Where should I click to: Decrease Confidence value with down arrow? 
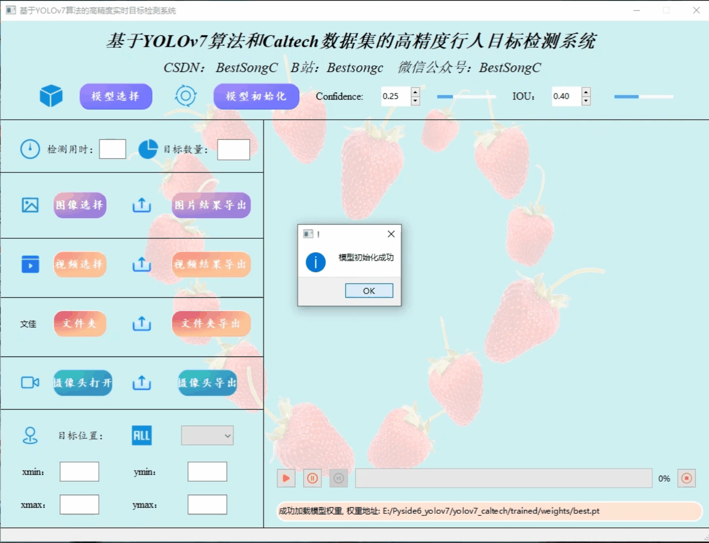[x=415, y=101]
